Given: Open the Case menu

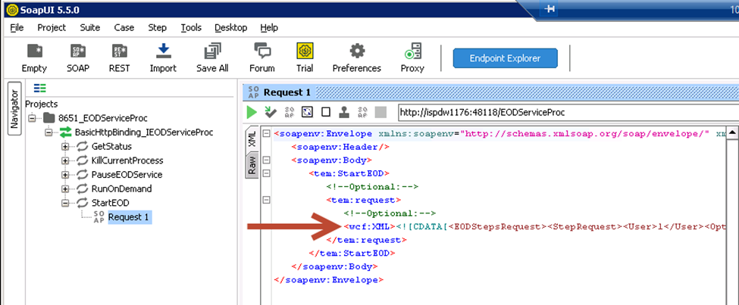Looking at the screenshot, I should [x=124, y=28].
